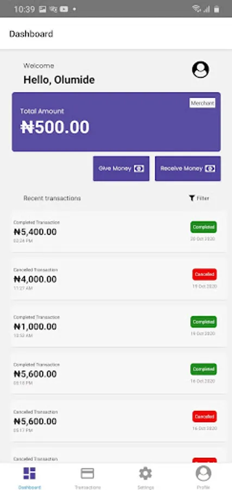This screenshot has width=232, height=490.
Task: Tap the green Completed badge dated 16 Oct 2020
Action: (204, 369)
